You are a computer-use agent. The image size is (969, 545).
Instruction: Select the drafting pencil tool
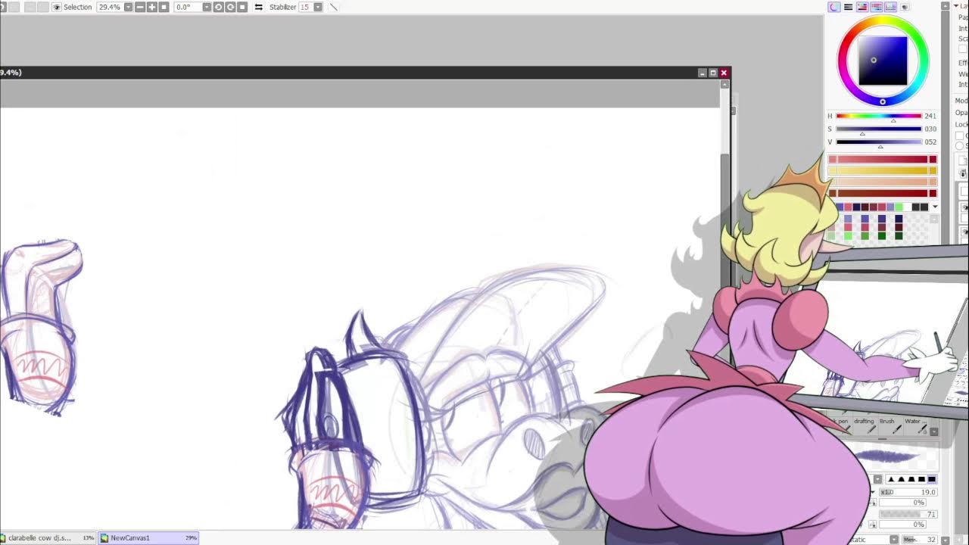(x=864, y=426)
